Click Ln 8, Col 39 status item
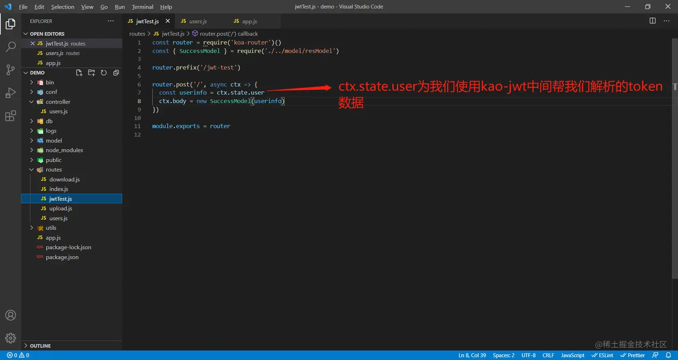The width and height of the screenshot is (678, 360). 472,355
